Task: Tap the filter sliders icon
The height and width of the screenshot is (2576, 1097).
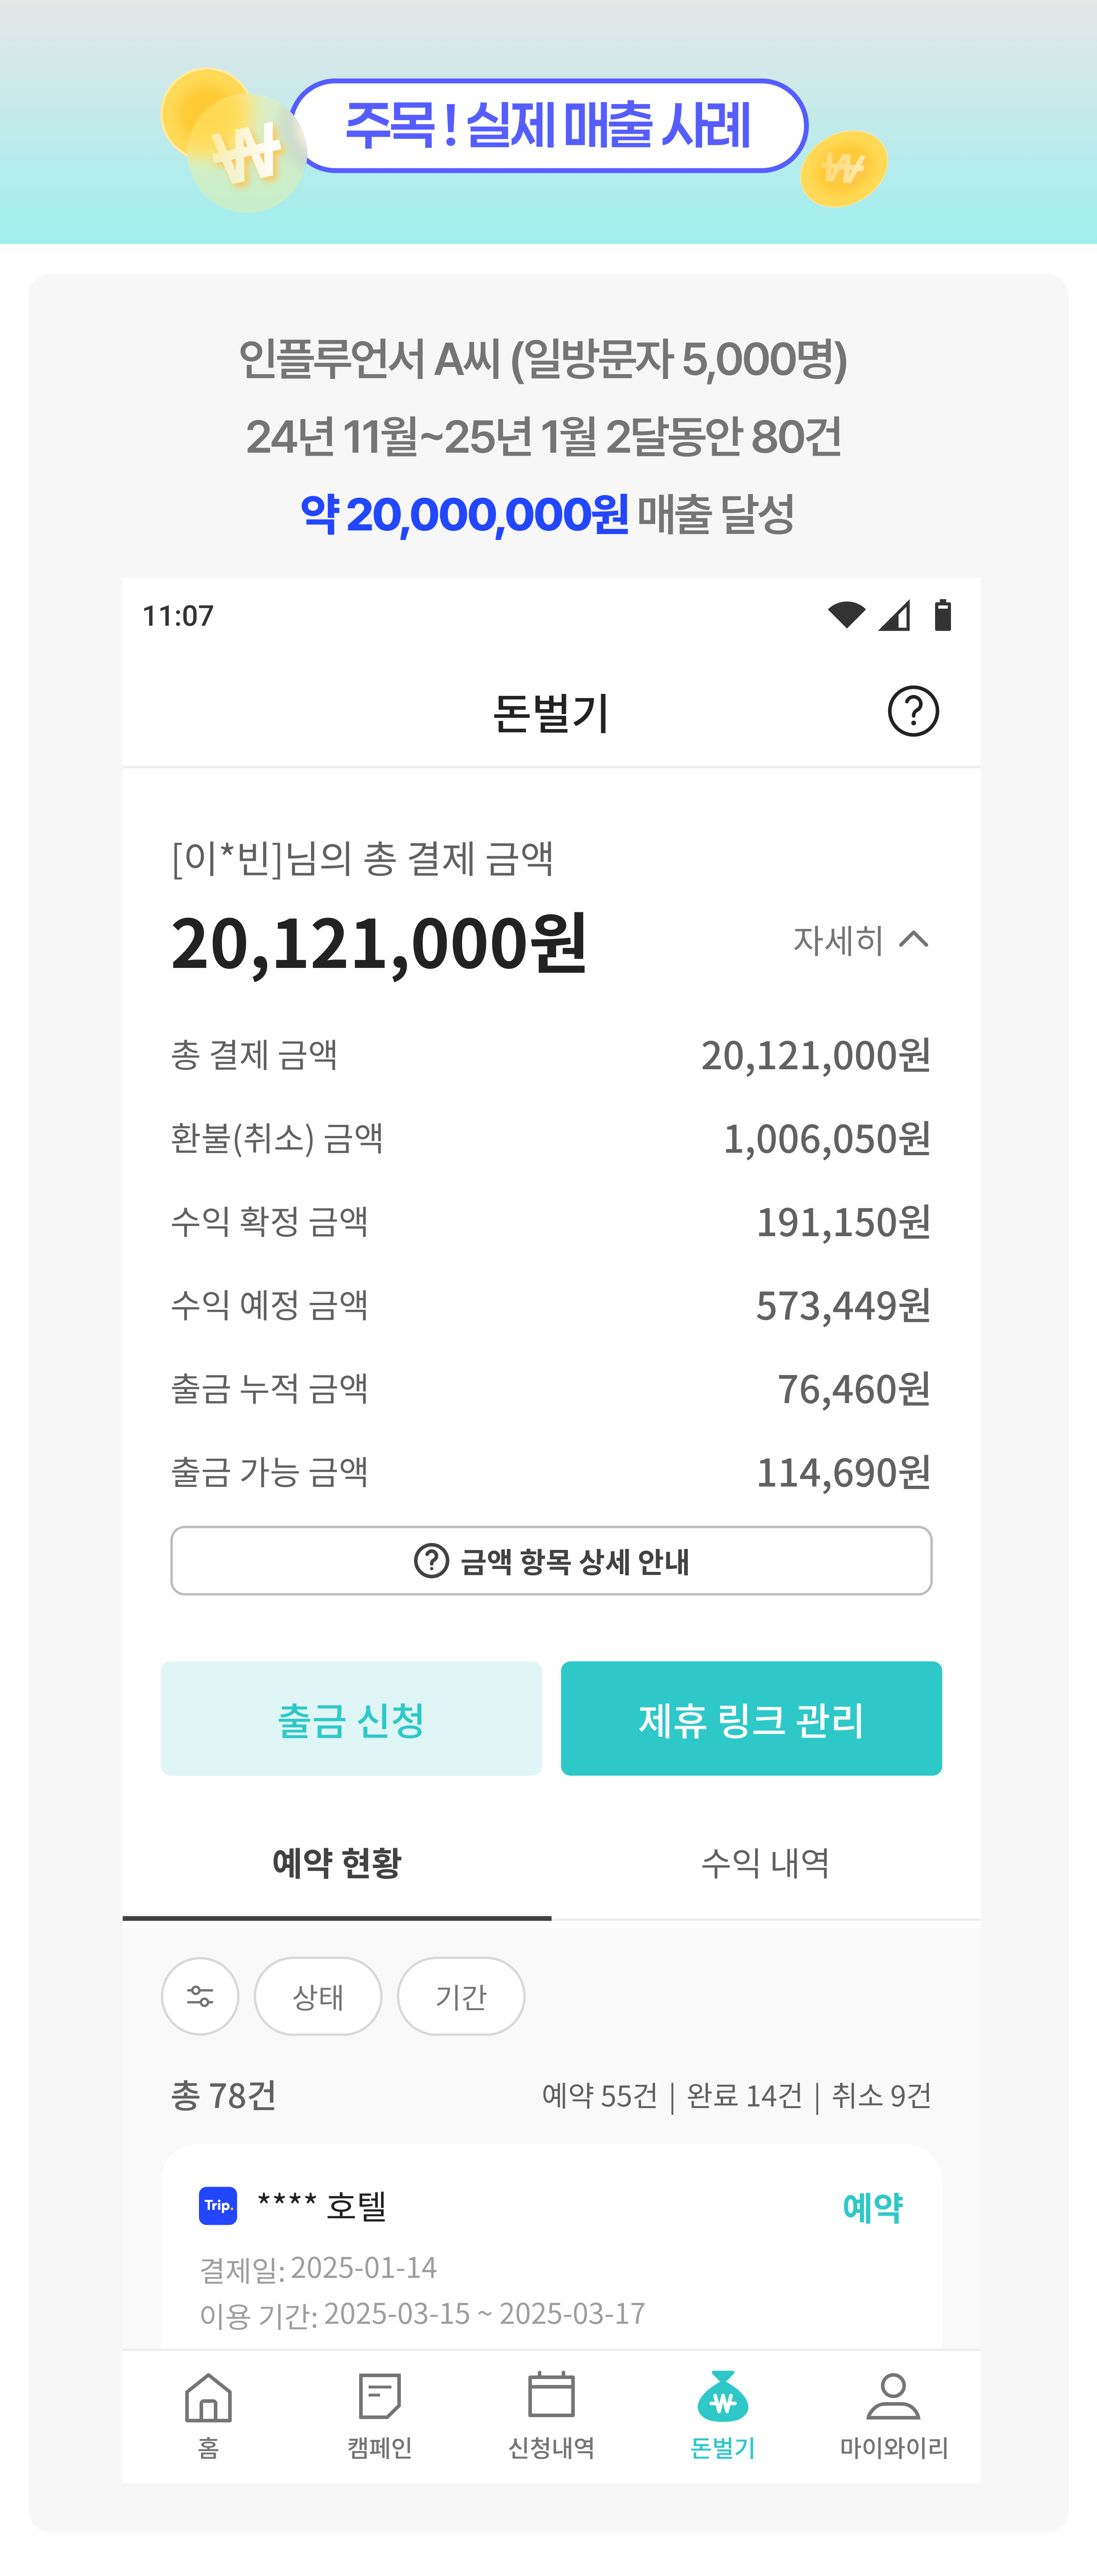Action: (200, 1996)
